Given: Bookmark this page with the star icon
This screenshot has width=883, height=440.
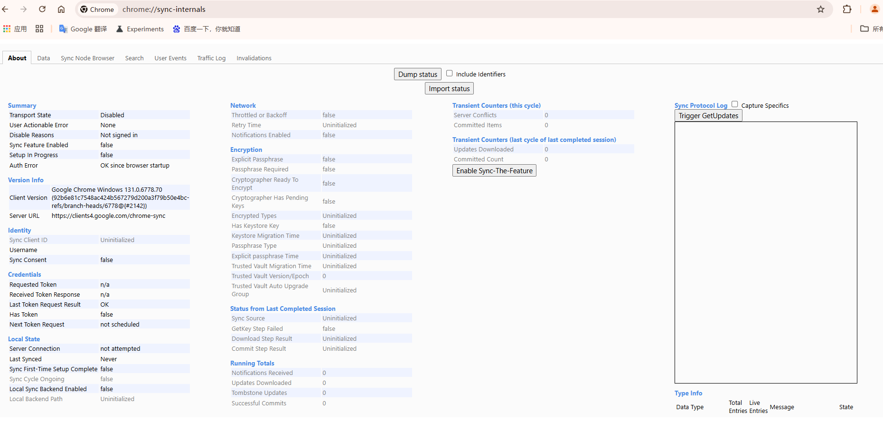Looking at the screenshot, I should tap(821, 9).
